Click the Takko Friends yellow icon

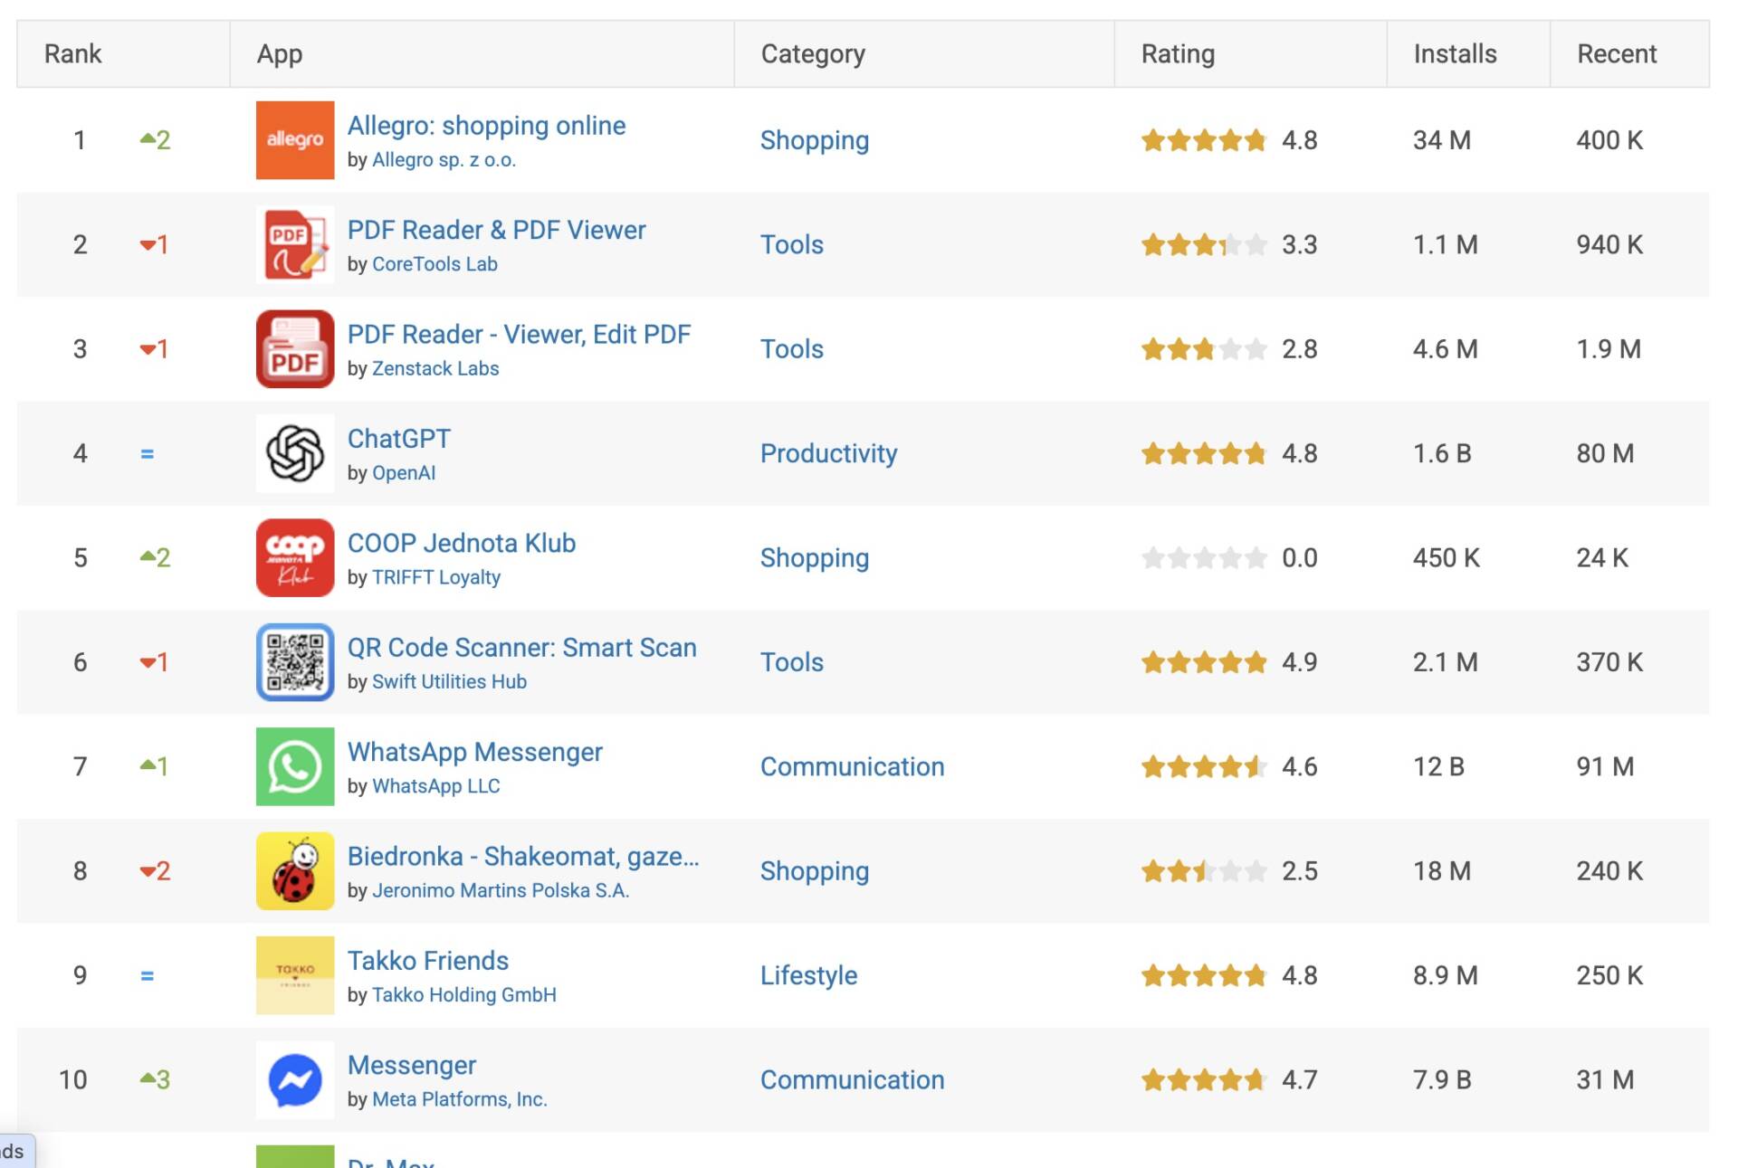295,975
